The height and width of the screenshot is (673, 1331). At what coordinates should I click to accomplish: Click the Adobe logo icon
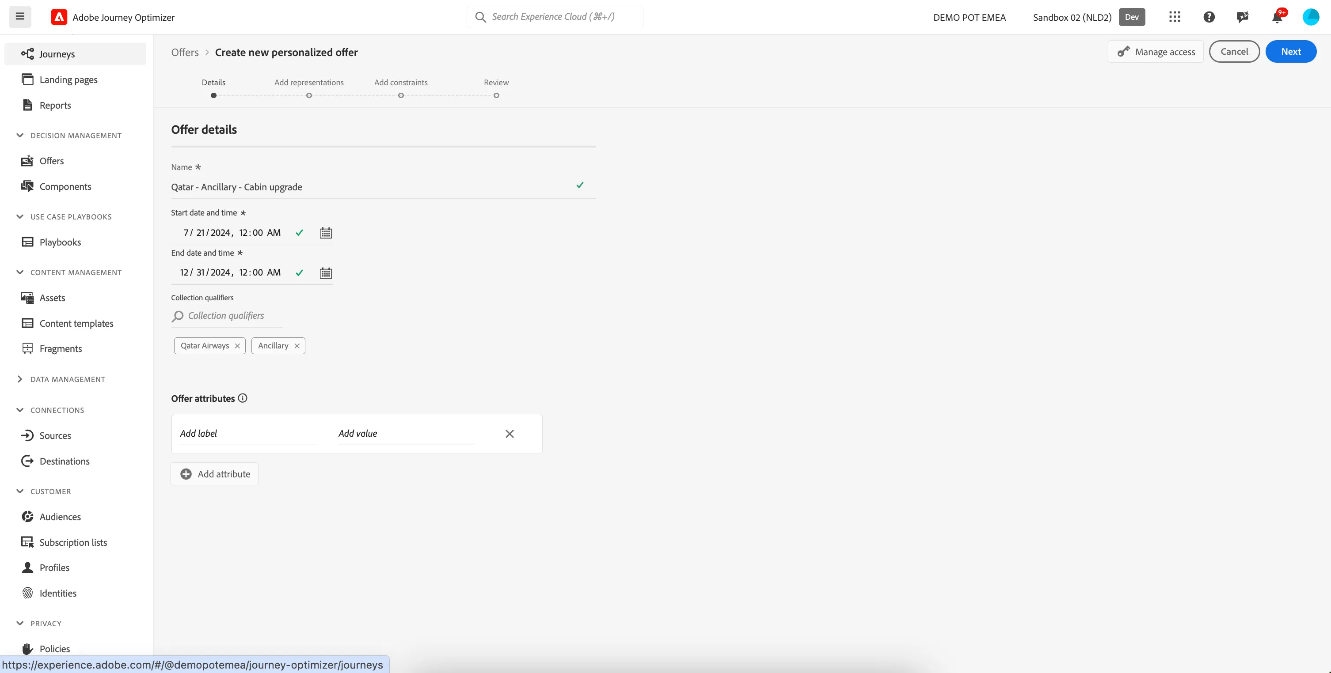(59, 17)
